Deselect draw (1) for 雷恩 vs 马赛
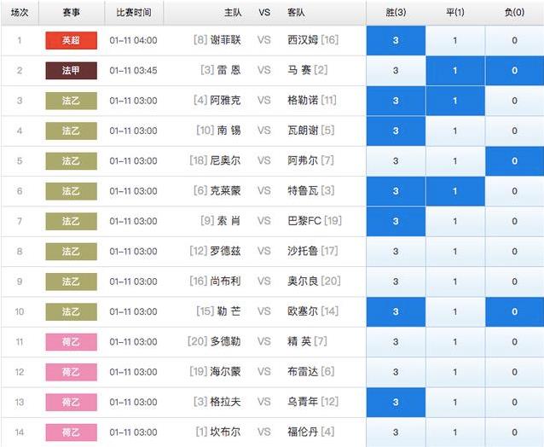 pos(455,71)
